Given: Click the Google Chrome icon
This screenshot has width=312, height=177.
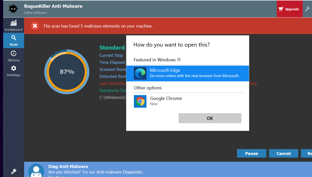Looking at the screenshot, I should 140,101.
